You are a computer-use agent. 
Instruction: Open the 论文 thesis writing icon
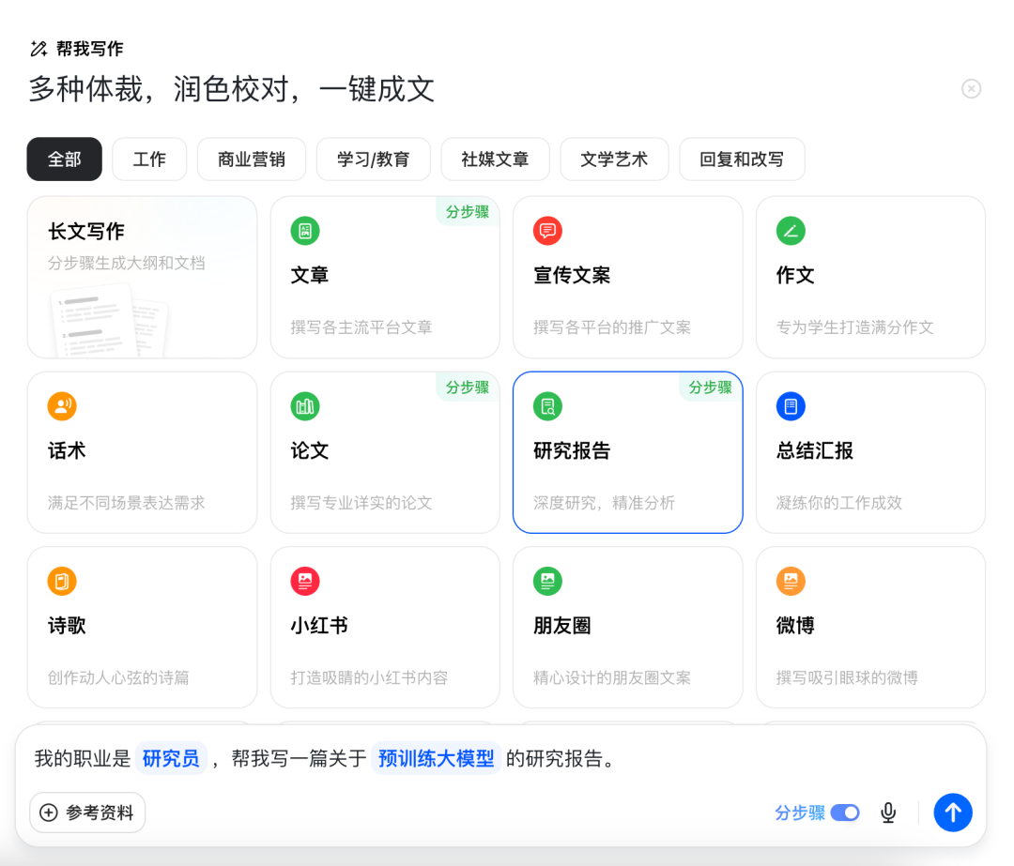(304, 406)
